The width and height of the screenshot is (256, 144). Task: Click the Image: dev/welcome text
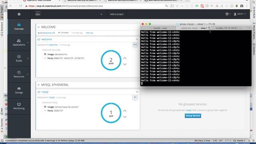(x=57, y=54)
